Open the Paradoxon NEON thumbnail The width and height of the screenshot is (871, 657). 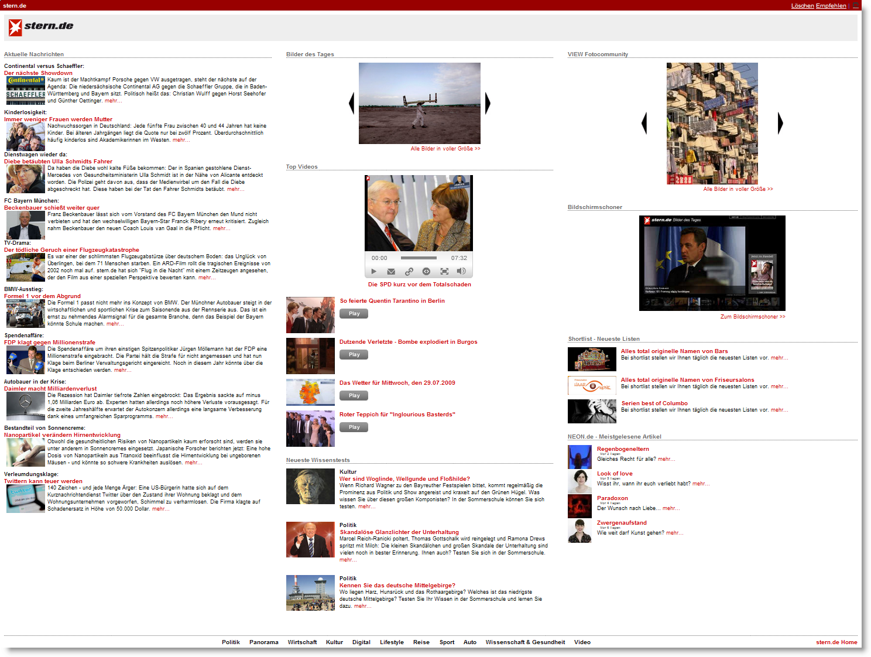(x=579, y=507)
